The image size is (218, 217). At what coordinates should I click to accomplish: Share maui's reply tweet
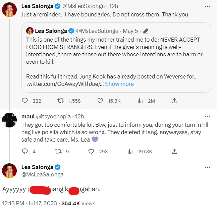click(x=174, y=152)
